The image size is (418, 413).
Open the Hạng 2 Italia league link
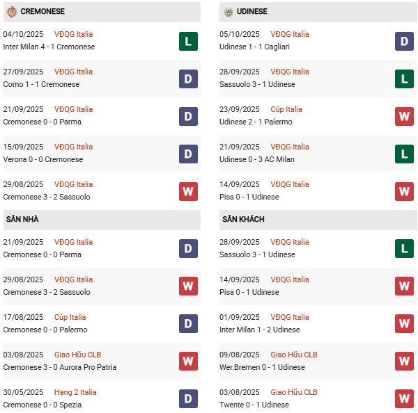[x=75, y=392]
